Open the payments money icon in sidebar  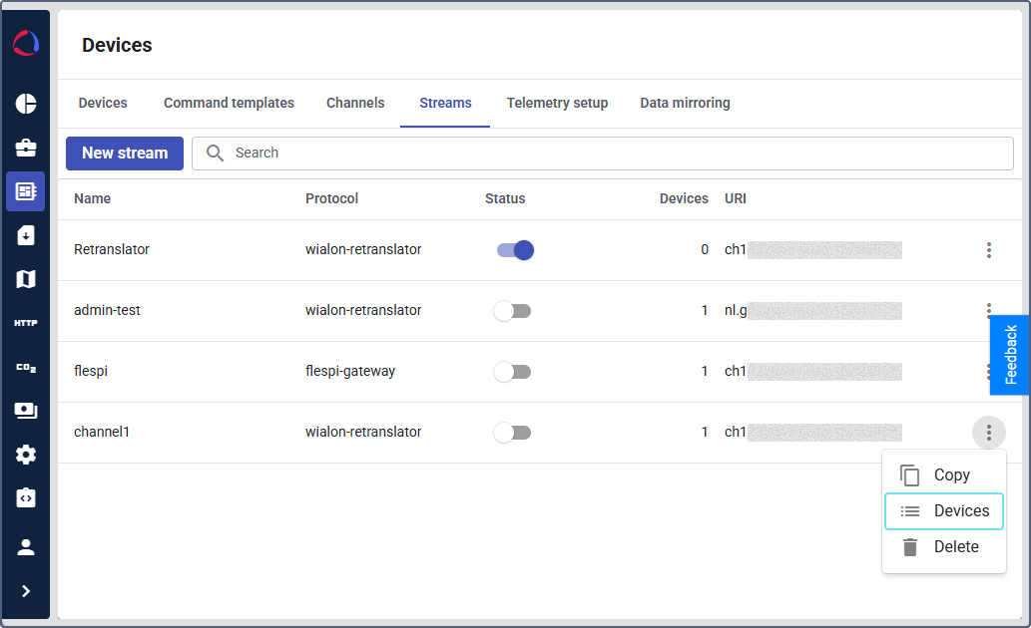(26, 411)
